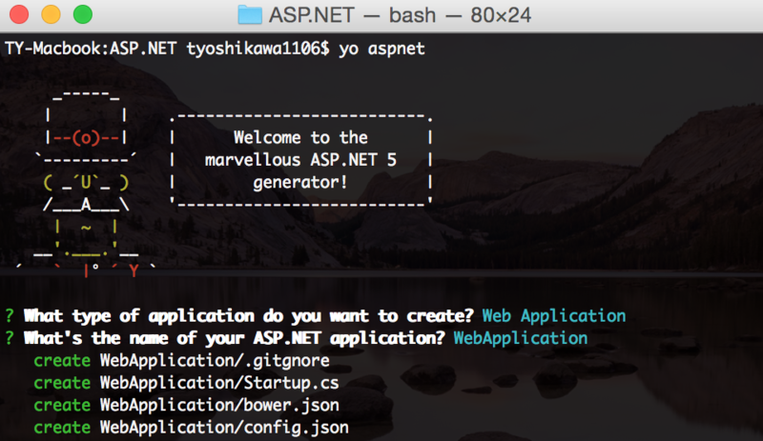Click the 'WebApplication/config.json' line

pyautogui.click(x=224, y=428)
